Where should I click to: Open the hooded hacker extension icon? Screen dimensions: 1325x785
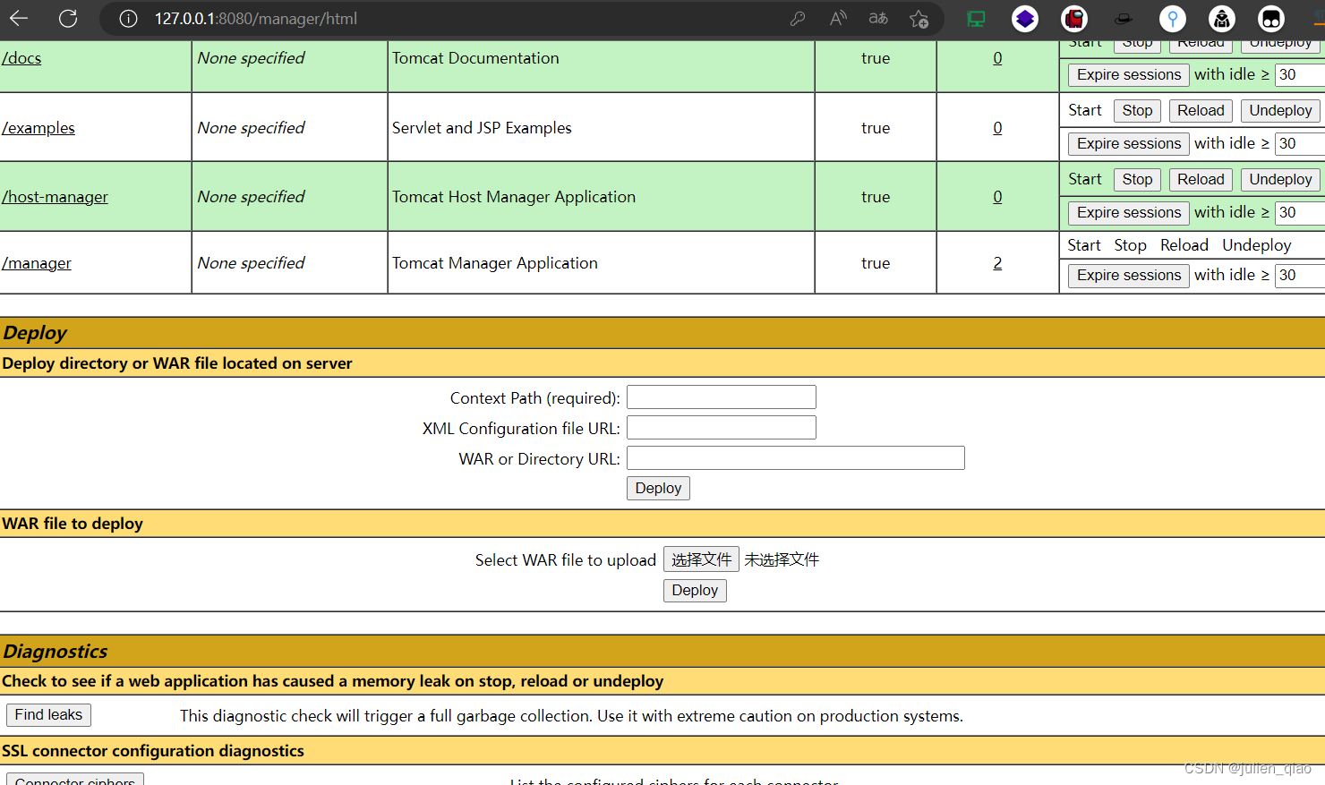coord(1221,19)
